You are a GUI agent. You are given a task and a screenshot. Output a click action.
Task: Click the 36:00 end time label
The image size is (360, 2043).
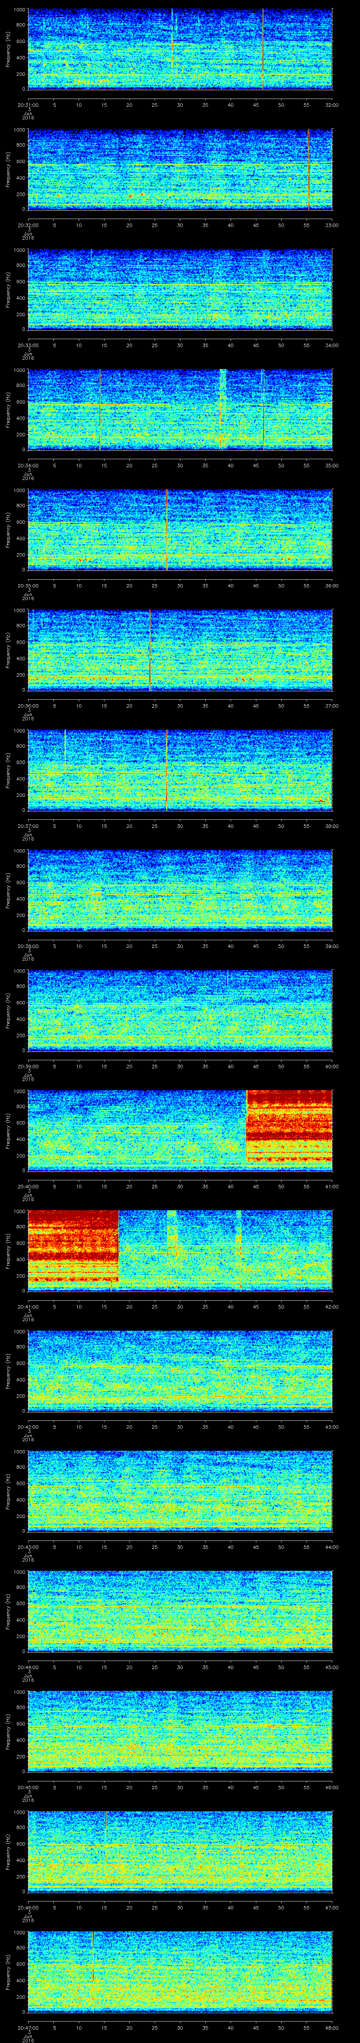[x=332, y=585]
